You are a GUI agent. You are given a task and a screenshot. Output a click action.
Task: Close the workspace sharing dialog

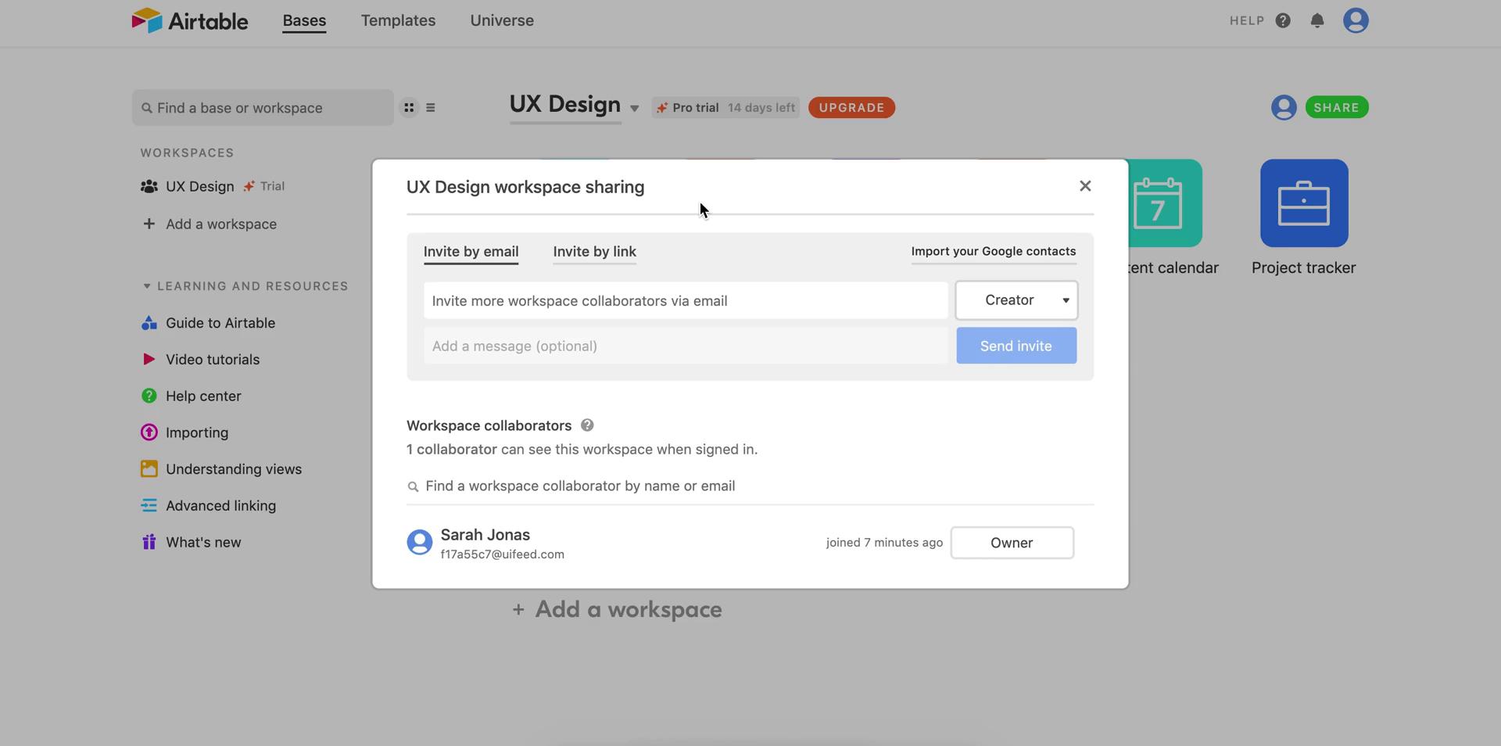click(x=1085, y=186)
